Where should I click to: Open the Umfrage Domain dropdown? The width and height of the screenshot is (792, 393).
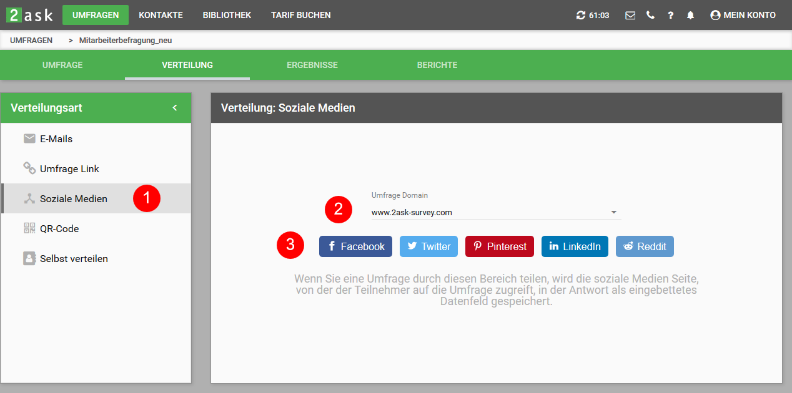click(493, 212)
